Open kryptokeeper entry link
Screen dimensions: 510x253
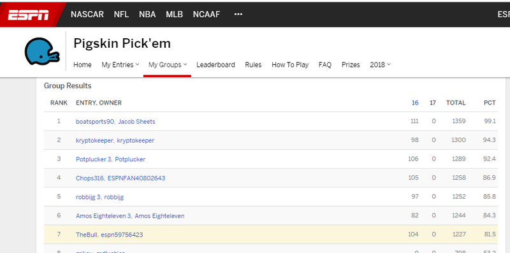point(94,140)
